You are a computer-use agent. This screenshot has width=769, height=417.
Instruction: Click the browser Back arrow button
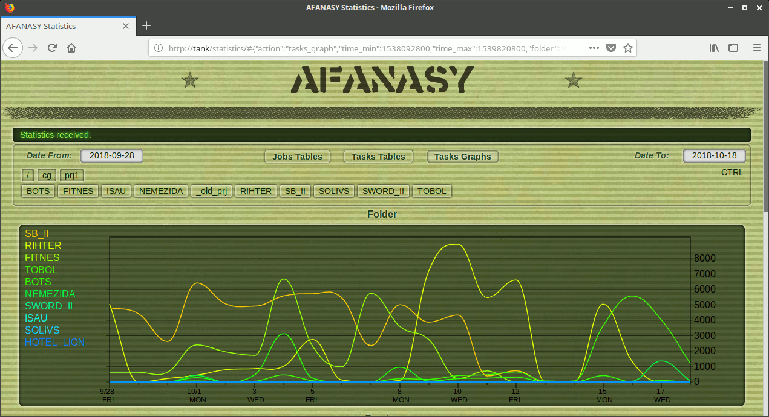pos(13,48)
